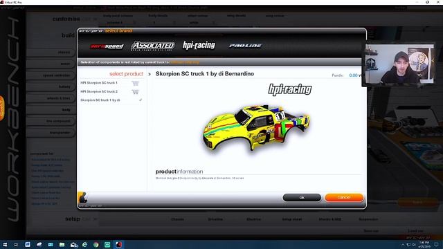Switch to the Shocks & ARB tab
This screenshot has height=249, width=443.
click(329, 219)
